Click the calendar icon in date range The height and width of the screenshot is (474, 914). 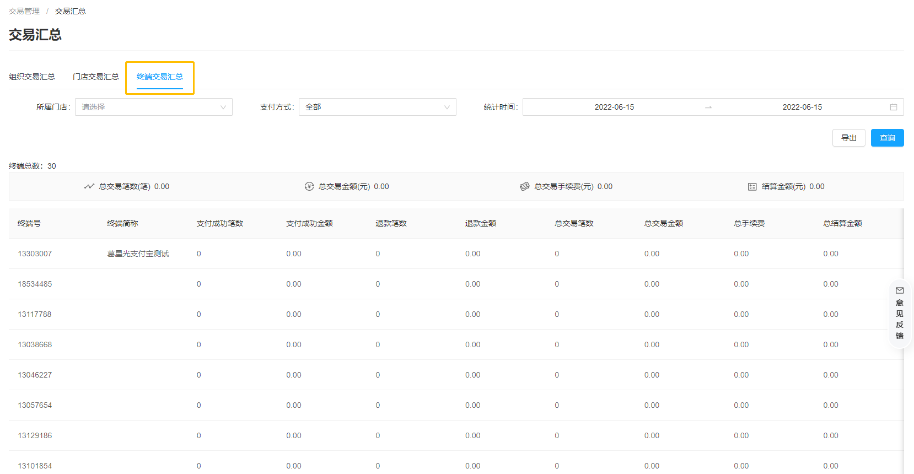pos(893,107)
